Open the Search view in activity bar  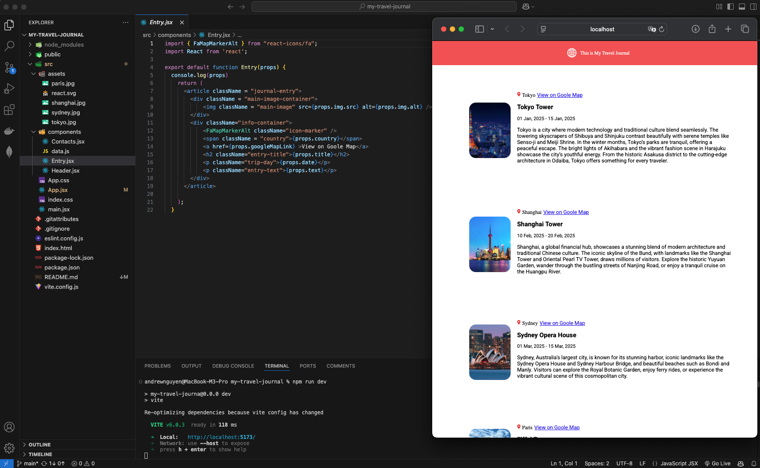(x=9, y=46)
